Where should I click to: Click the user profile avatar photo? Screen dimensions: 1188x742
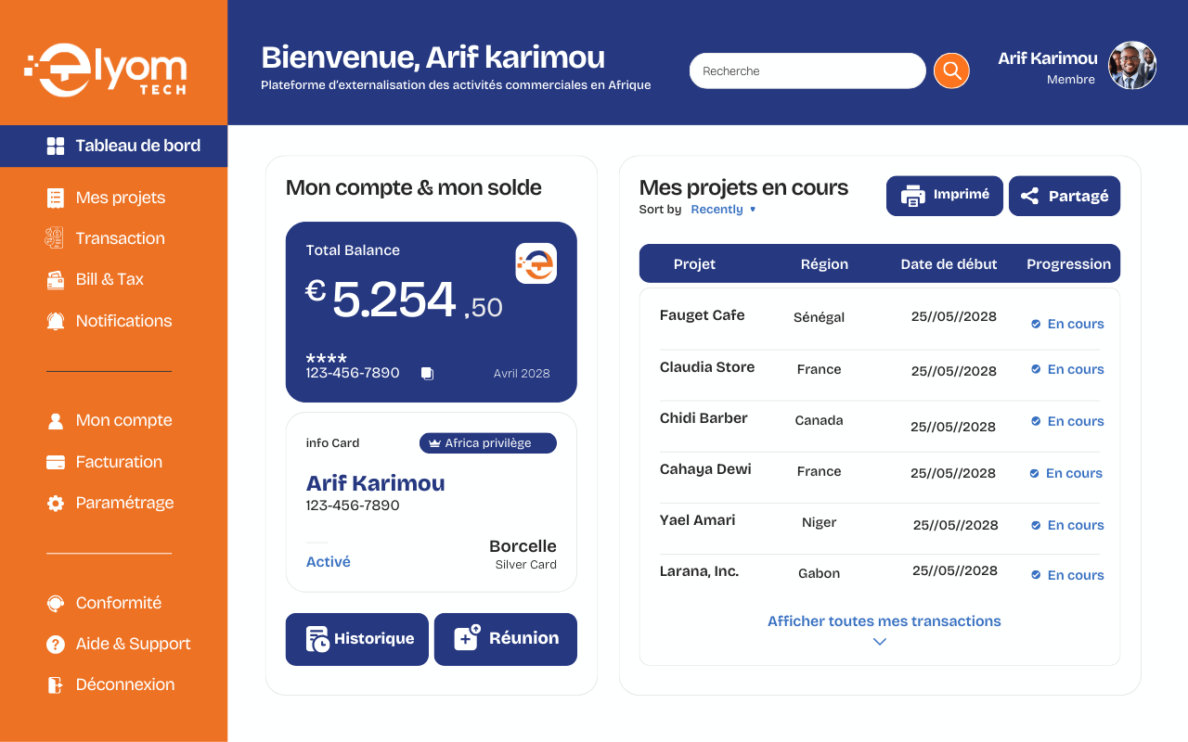click(1132, 65)
